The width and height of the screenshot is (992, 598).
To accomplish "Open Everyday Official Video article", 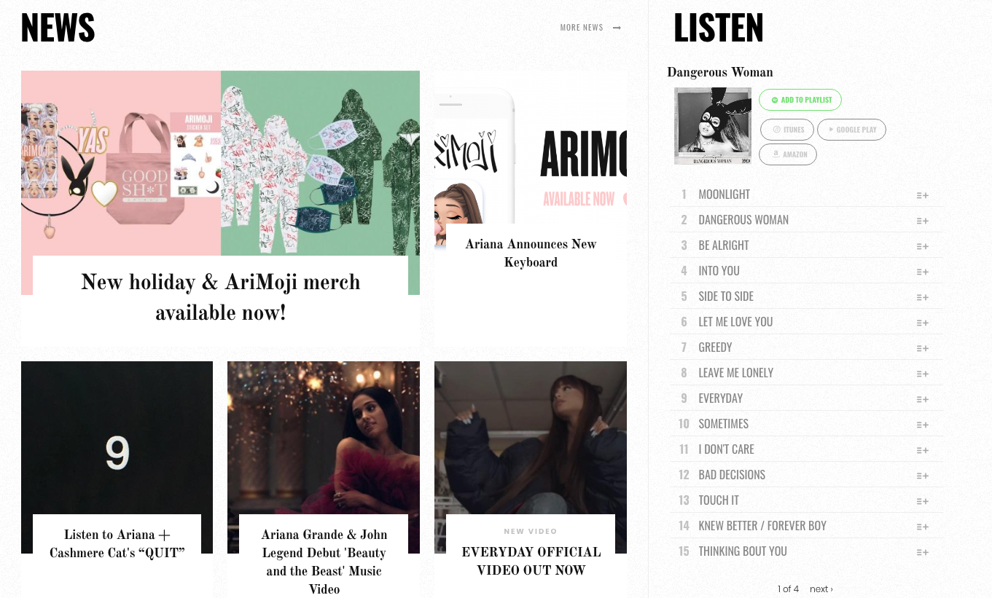I will 531,561.
